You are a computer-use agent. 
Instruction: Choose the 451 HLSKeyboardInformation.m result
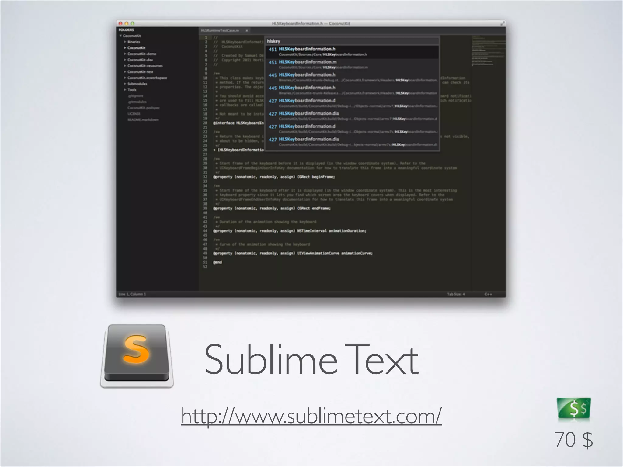click(x=352, y=64)
